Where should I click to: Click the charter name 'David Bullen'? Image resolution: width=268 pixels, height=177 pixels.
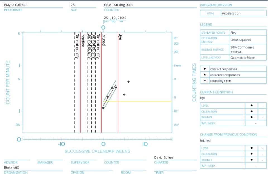click(x=164, y=157)
